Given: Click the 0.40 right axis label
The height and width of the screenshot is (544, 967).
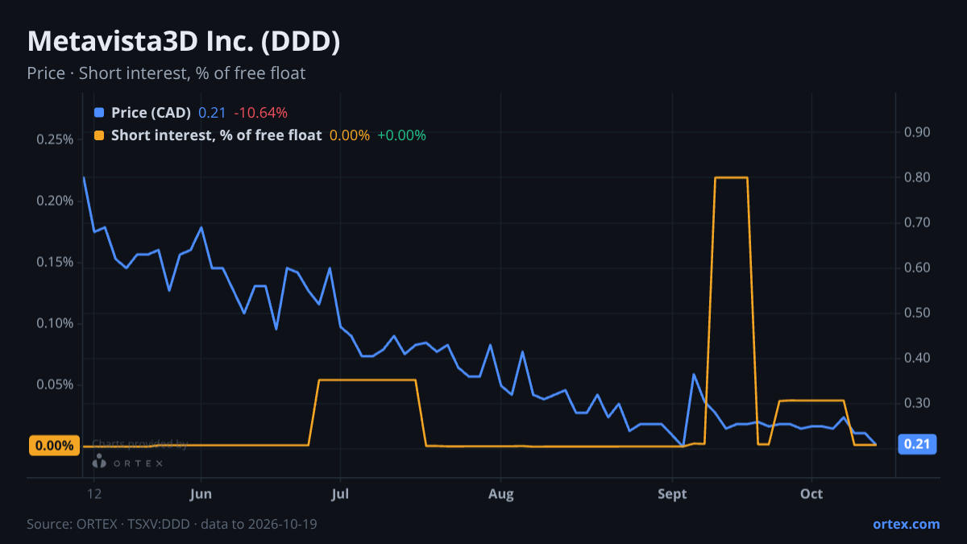Looking at the screenshot, I should tap(917, 358).
